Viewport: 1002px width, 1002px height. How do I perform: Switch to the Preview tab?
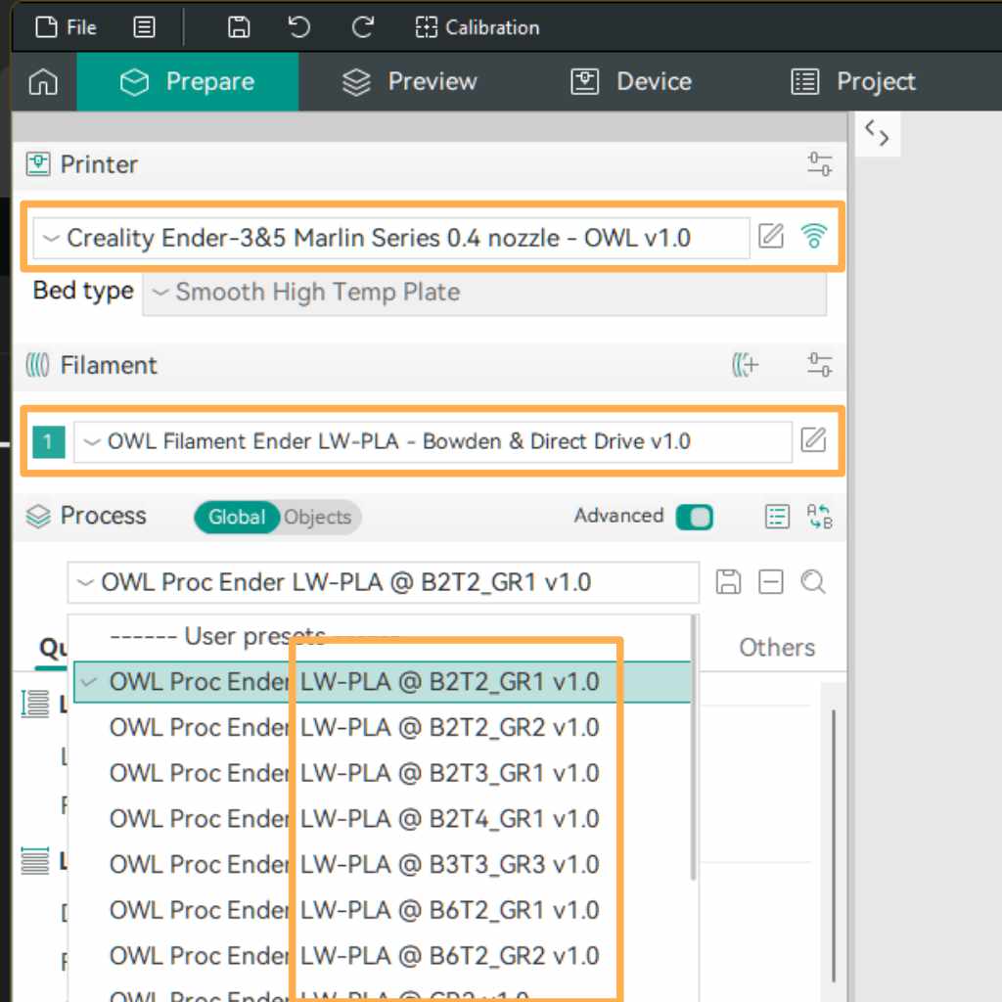click(x=410, y=82)
